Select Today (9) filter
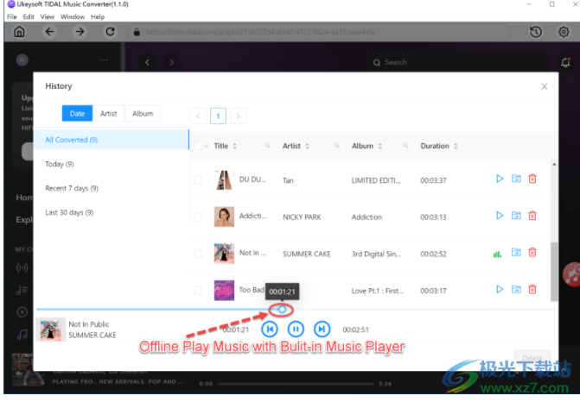The image size is (580, 402). (111, 164)
